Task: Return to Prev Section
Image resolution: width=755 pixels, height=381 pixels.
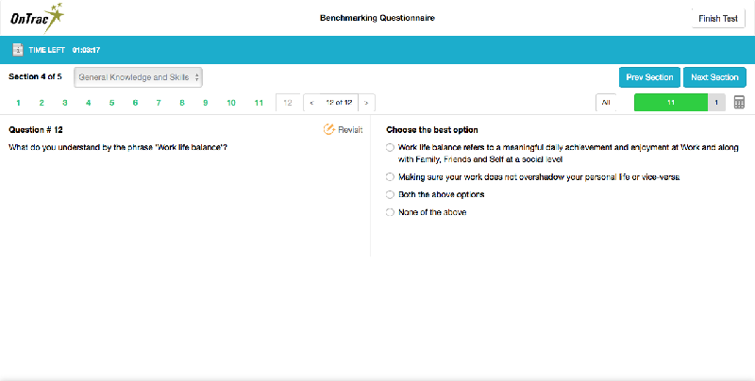Action: tap(649, 77)
